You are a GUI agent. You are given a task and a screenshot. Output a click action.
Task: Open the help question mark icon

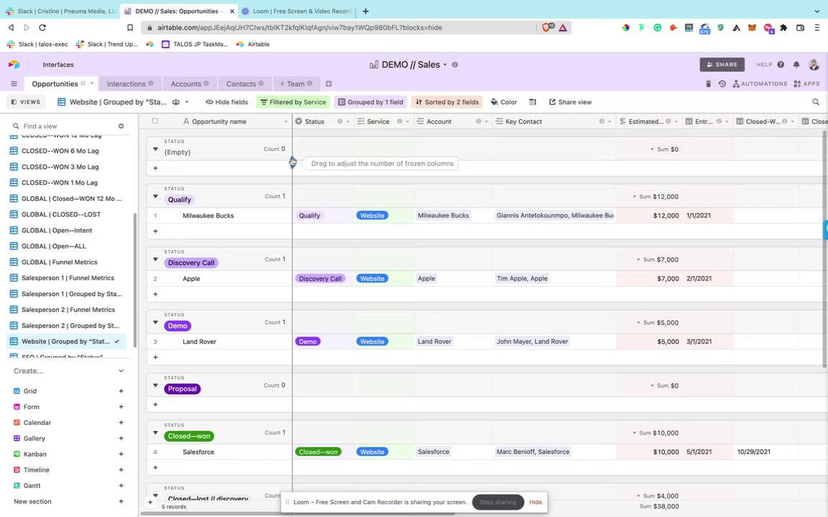click(781, 65)
